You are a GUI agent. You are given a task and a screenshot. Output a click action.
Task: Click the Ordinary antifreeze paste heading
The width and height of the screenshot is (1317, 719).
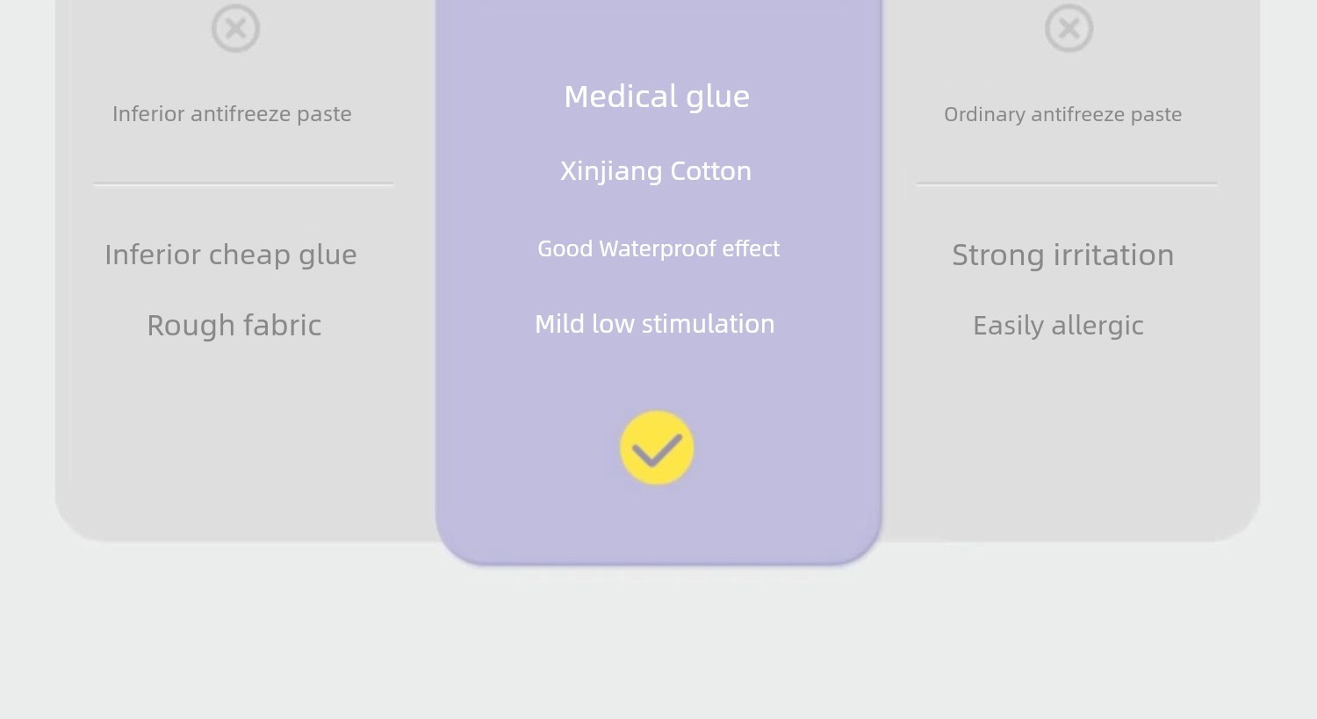[1062, 114]
